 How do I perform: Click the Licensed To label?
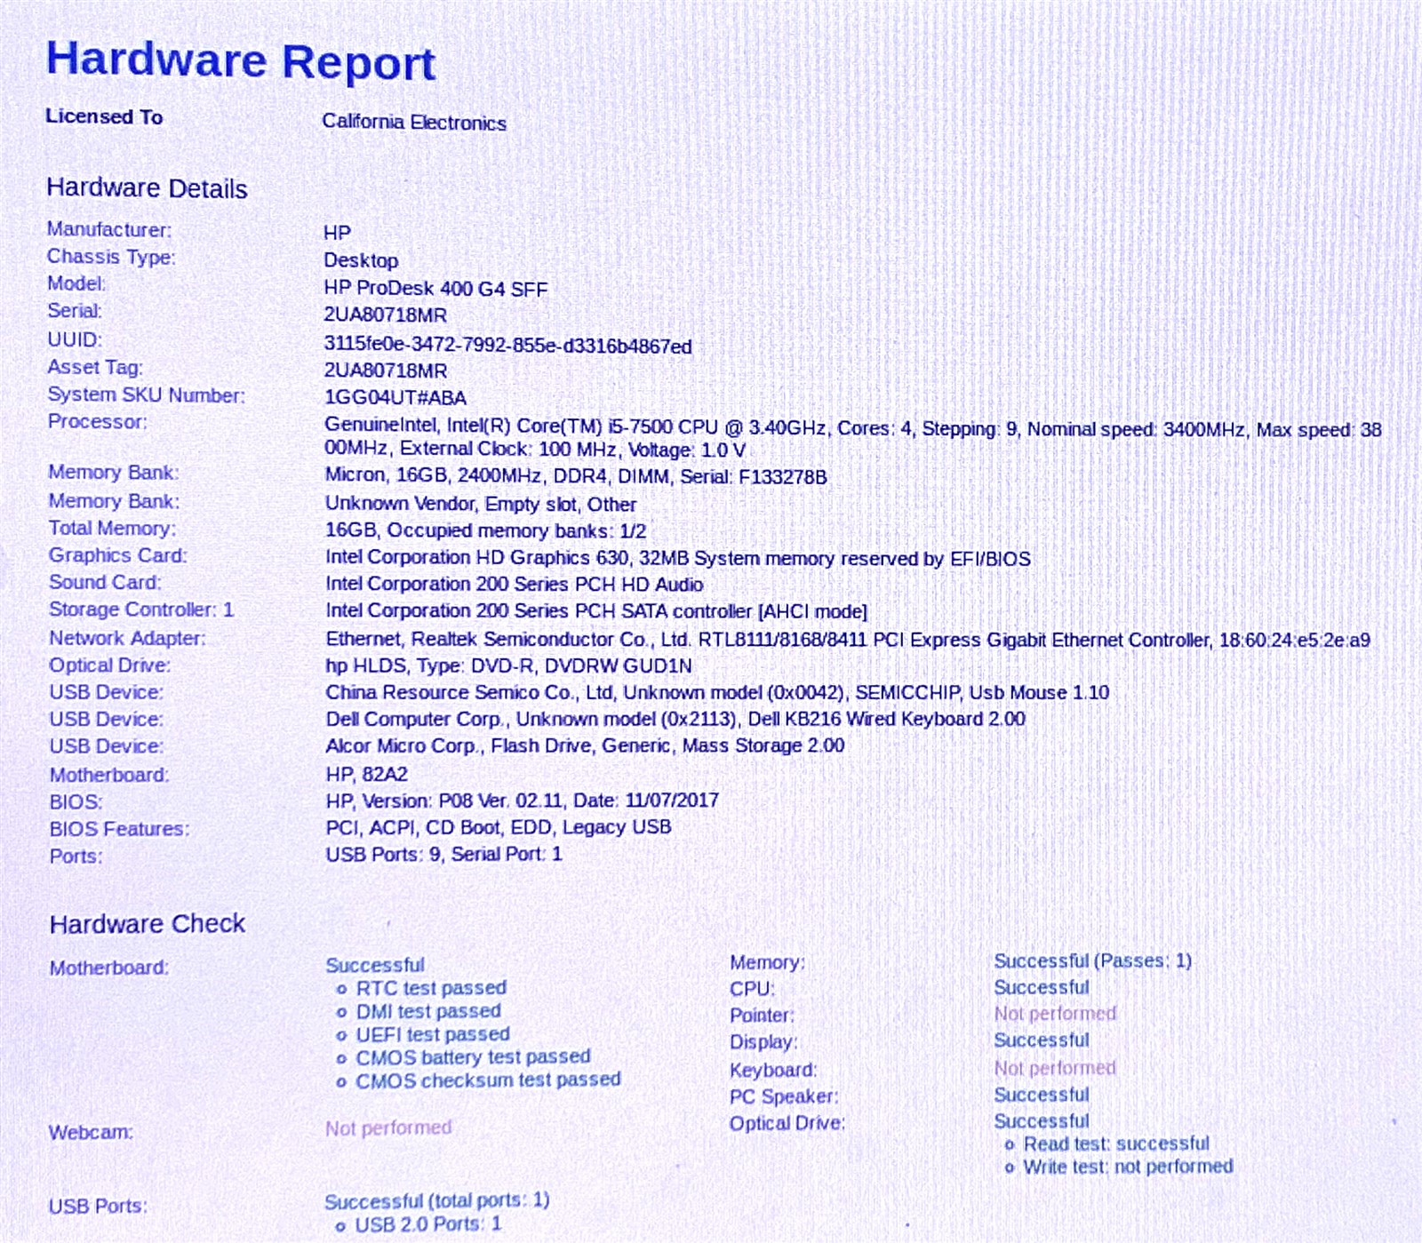coord(104,117)
